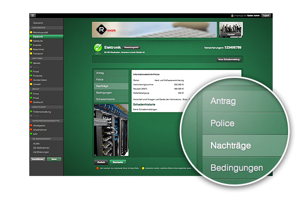Open QS-Maßnahmen entry
The width and height of the screenshot is (303, 202).
point(41,148)
